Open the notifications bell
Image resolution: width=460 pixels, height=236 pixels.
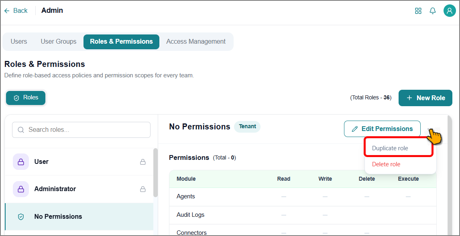tap(432, 11)
